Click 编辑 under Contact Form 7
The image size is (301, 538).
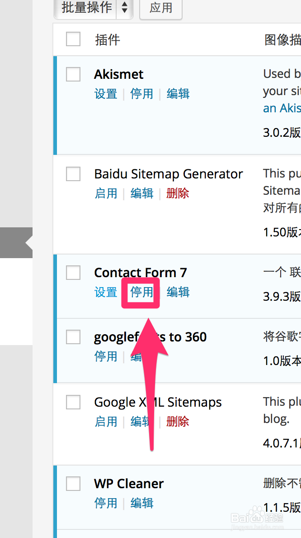pos(178,292)
